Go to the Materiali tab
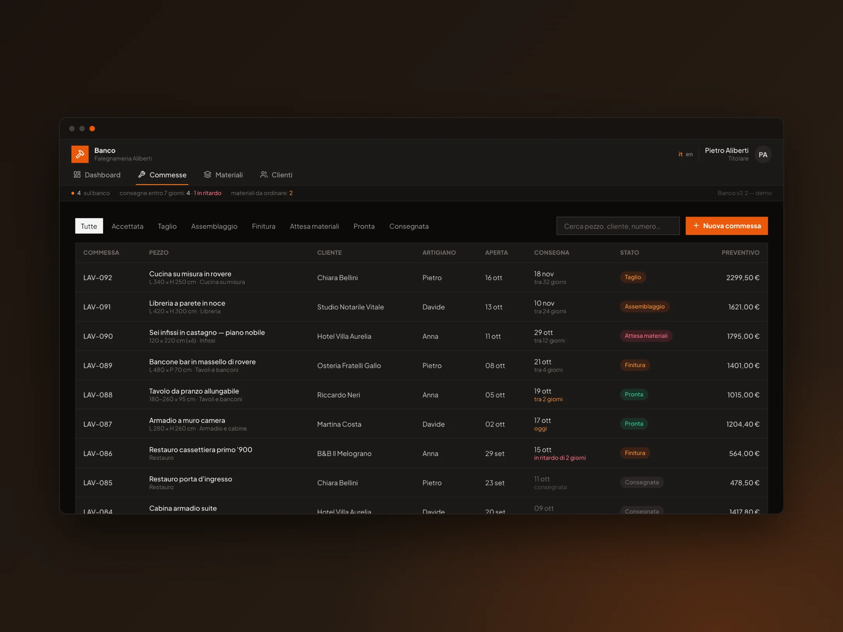This screenshot has width=843, height=632. [x=223, y=175]
